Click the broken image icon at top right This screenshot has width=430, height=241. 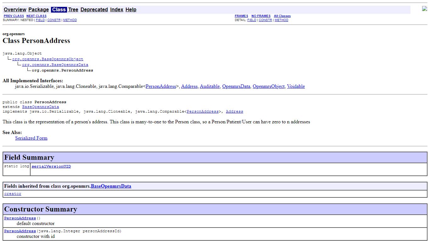425,9
